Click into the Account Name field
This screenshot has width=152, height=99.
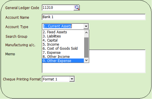pos(94,17)
